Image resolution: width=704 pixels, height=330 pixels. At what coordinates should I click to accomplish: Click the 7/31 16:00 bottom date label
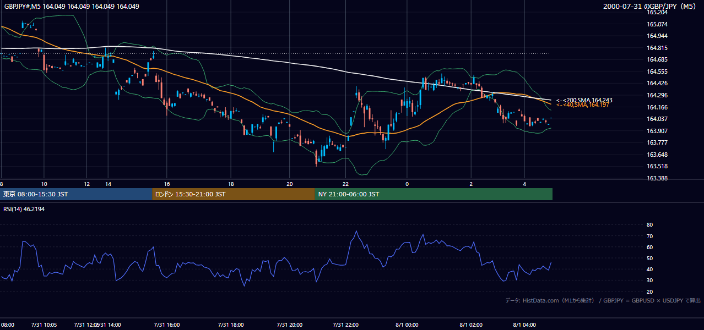[167, 325]
